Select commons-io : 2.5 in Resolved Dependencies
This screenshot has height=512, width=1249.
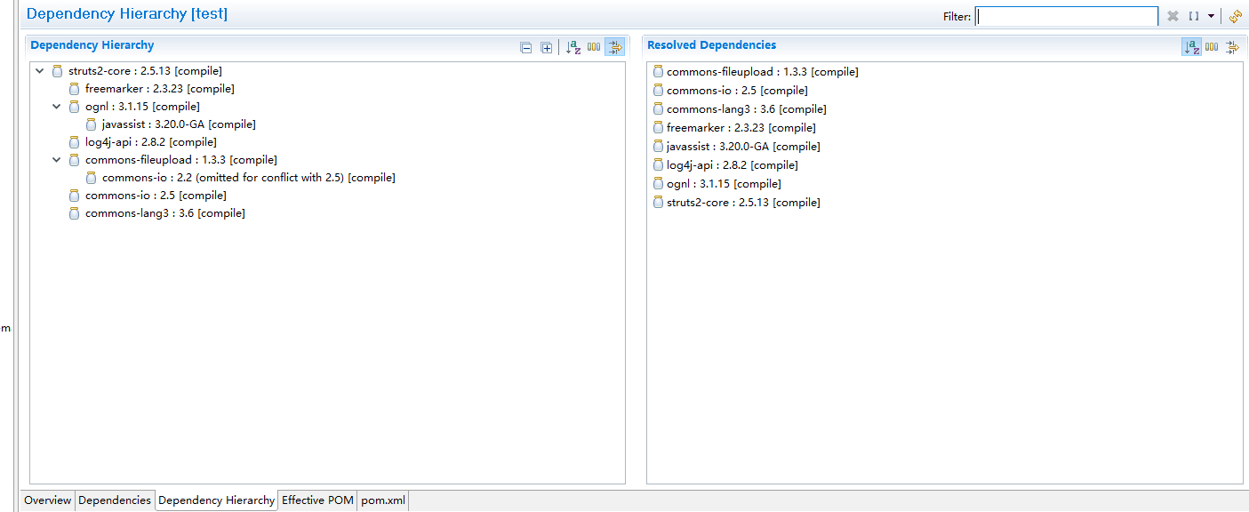pyautogui.click(x=737, y=91)
